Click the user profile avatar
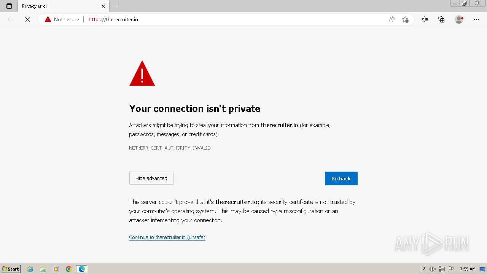 point(459,19)
